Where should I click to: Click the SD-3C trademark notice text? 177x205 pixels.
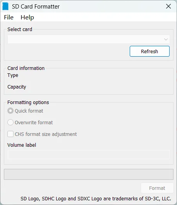click(x=96, y=199)
